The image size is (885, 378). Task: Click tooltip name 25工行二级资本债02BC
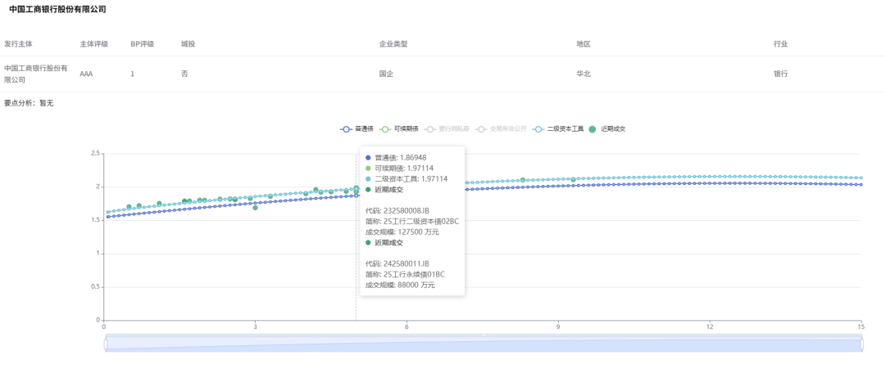(412, 222)
